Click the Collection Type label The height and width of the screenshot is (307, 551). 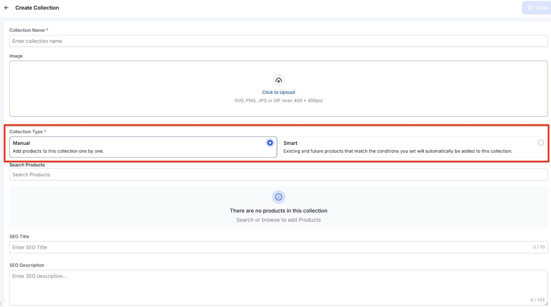pos(26,132)
